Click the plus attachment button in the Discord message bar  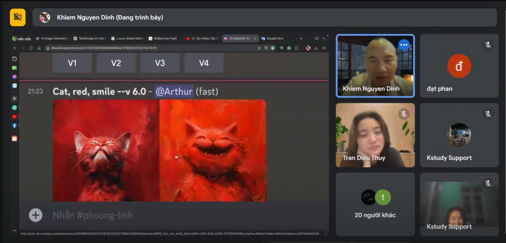coord(35,215)
